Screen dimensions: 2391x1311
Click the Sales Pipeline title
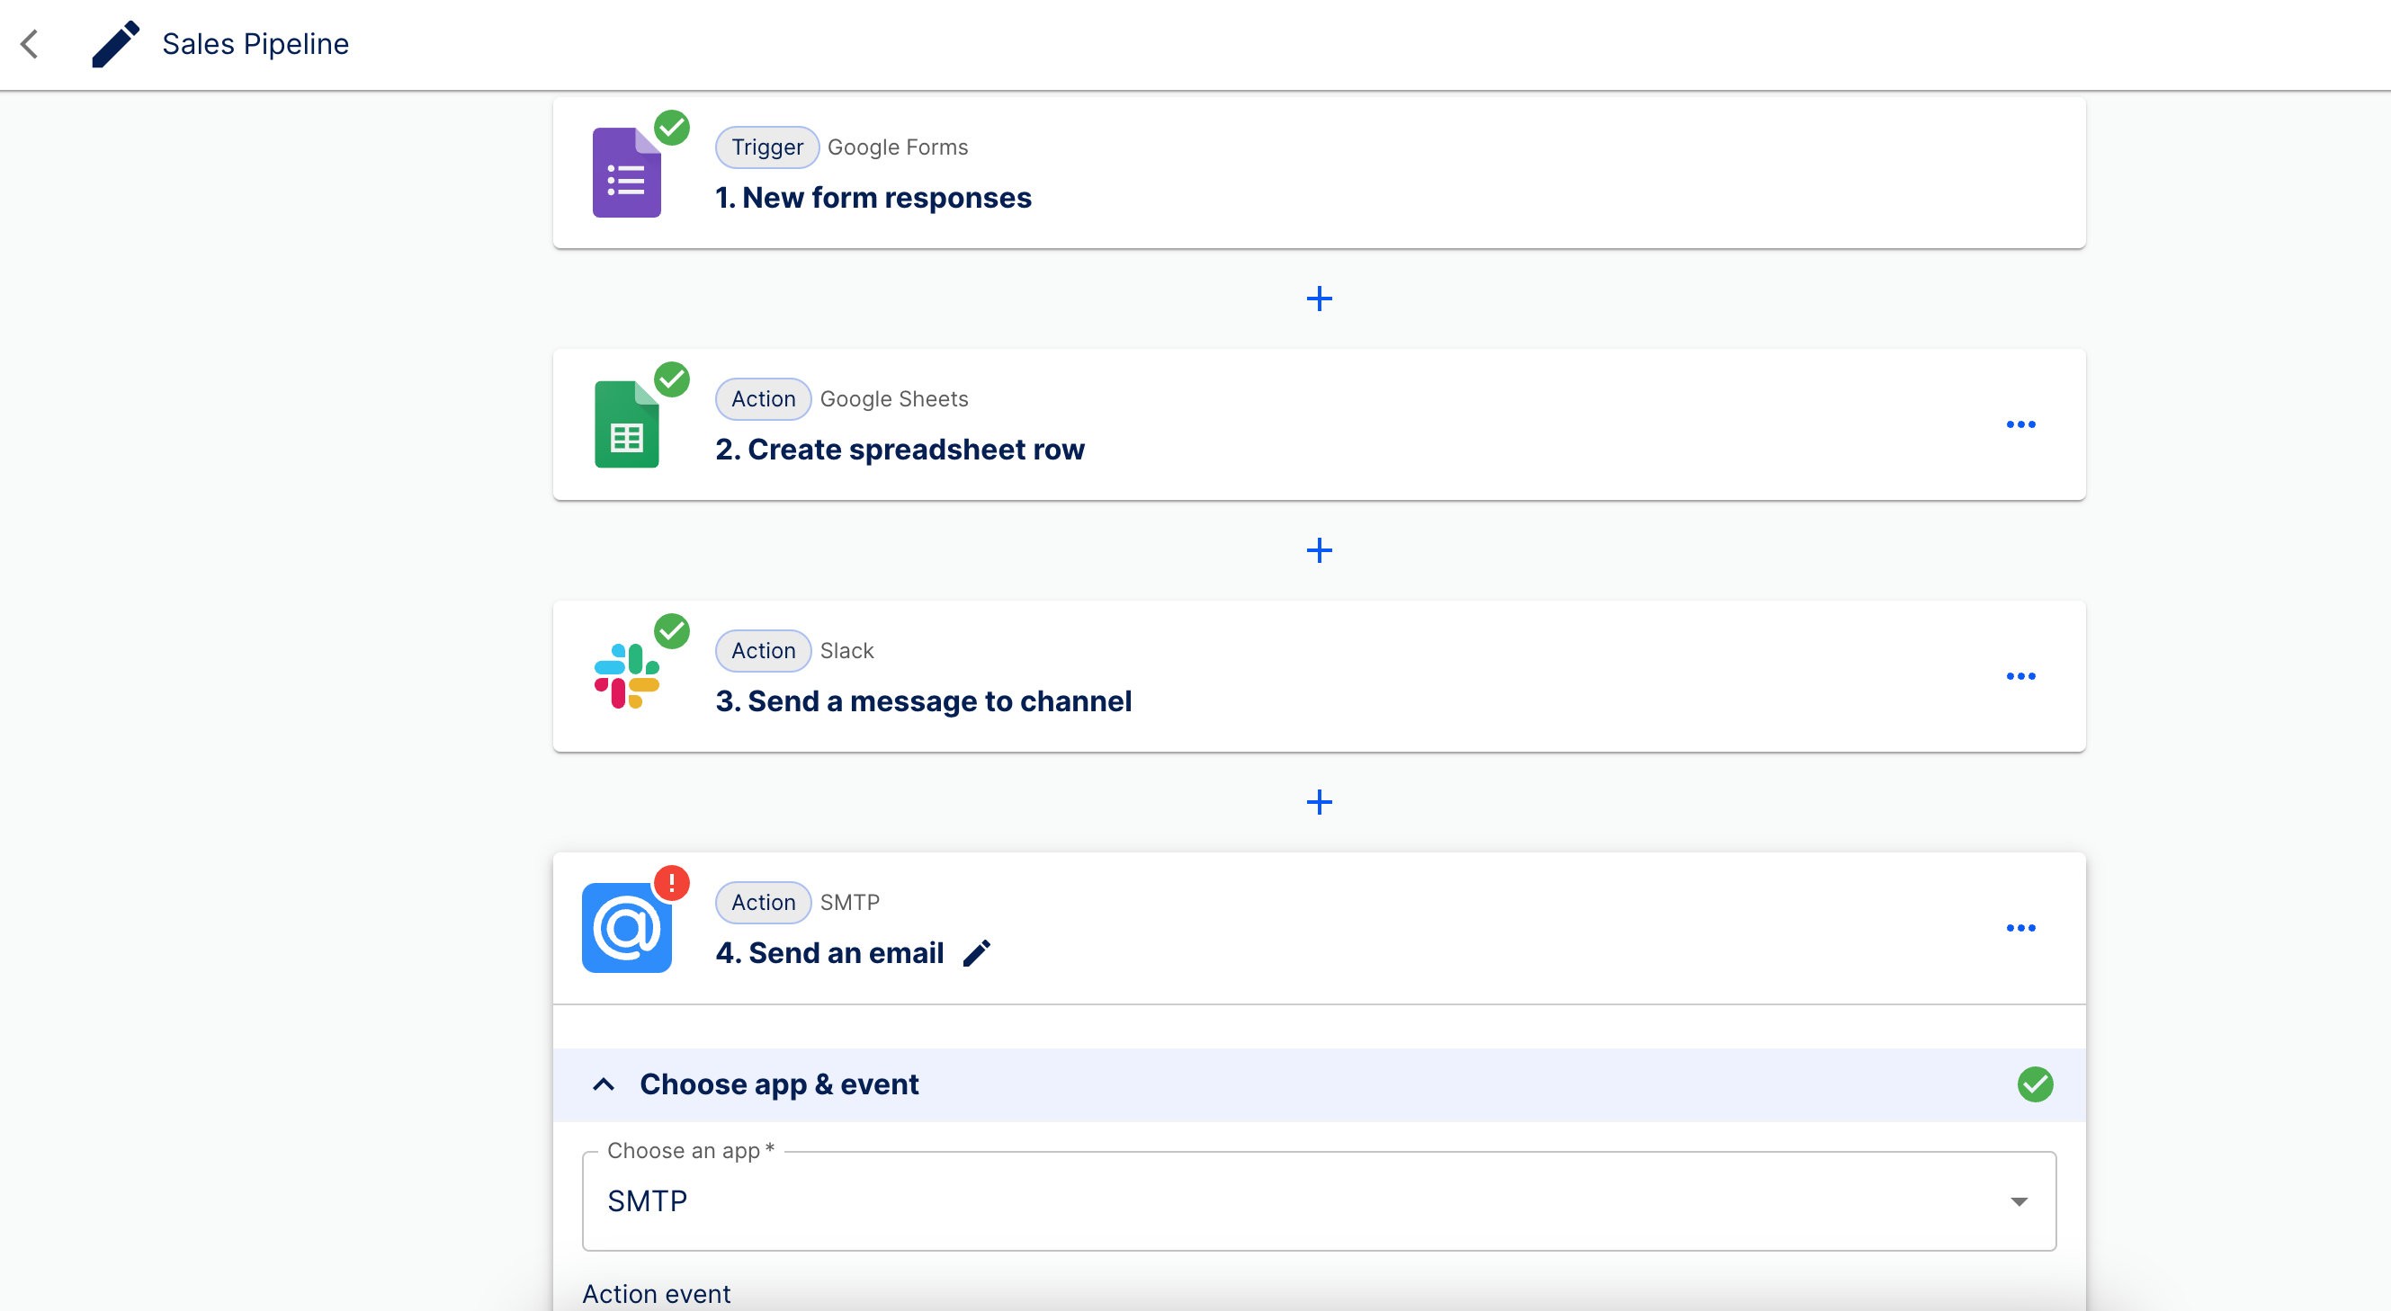point(255,43)
